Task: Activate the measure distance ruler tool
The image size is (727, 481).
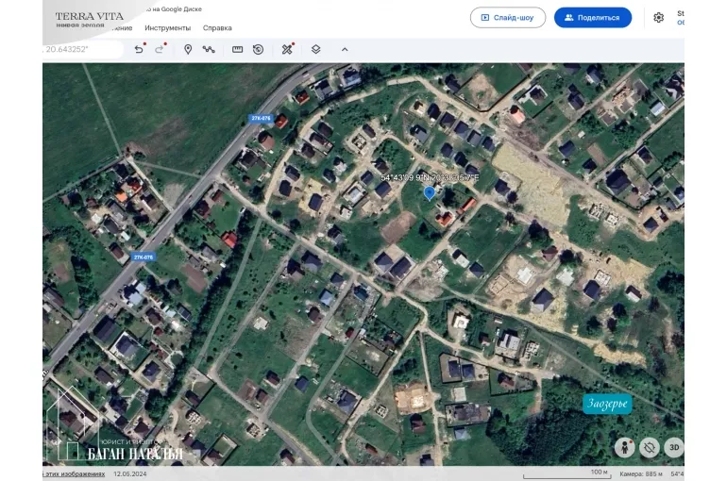Action: coord(237,49)
